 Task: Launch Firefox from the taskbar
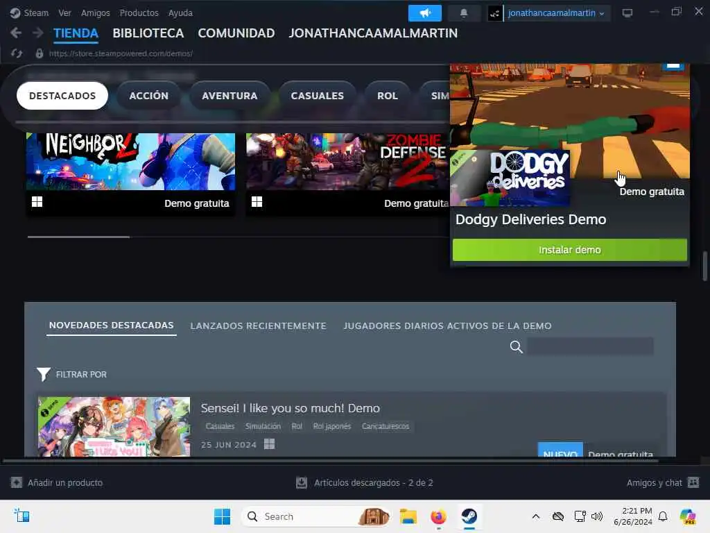pyautogui.click(x=438, y=516)
